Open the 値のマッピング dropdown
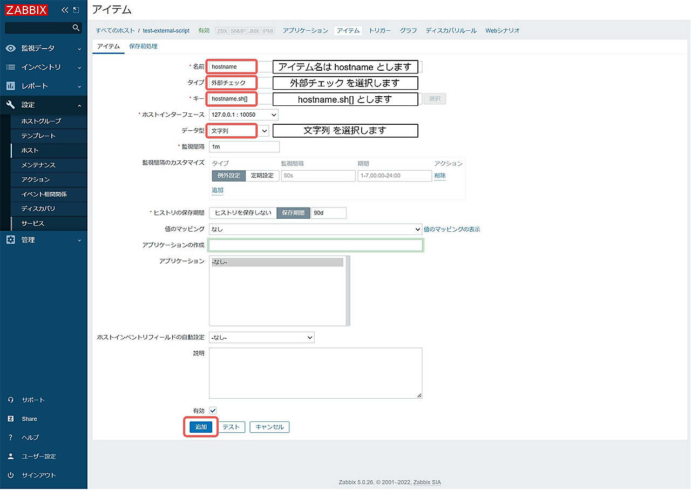691x490 pixels. point(315,229)
